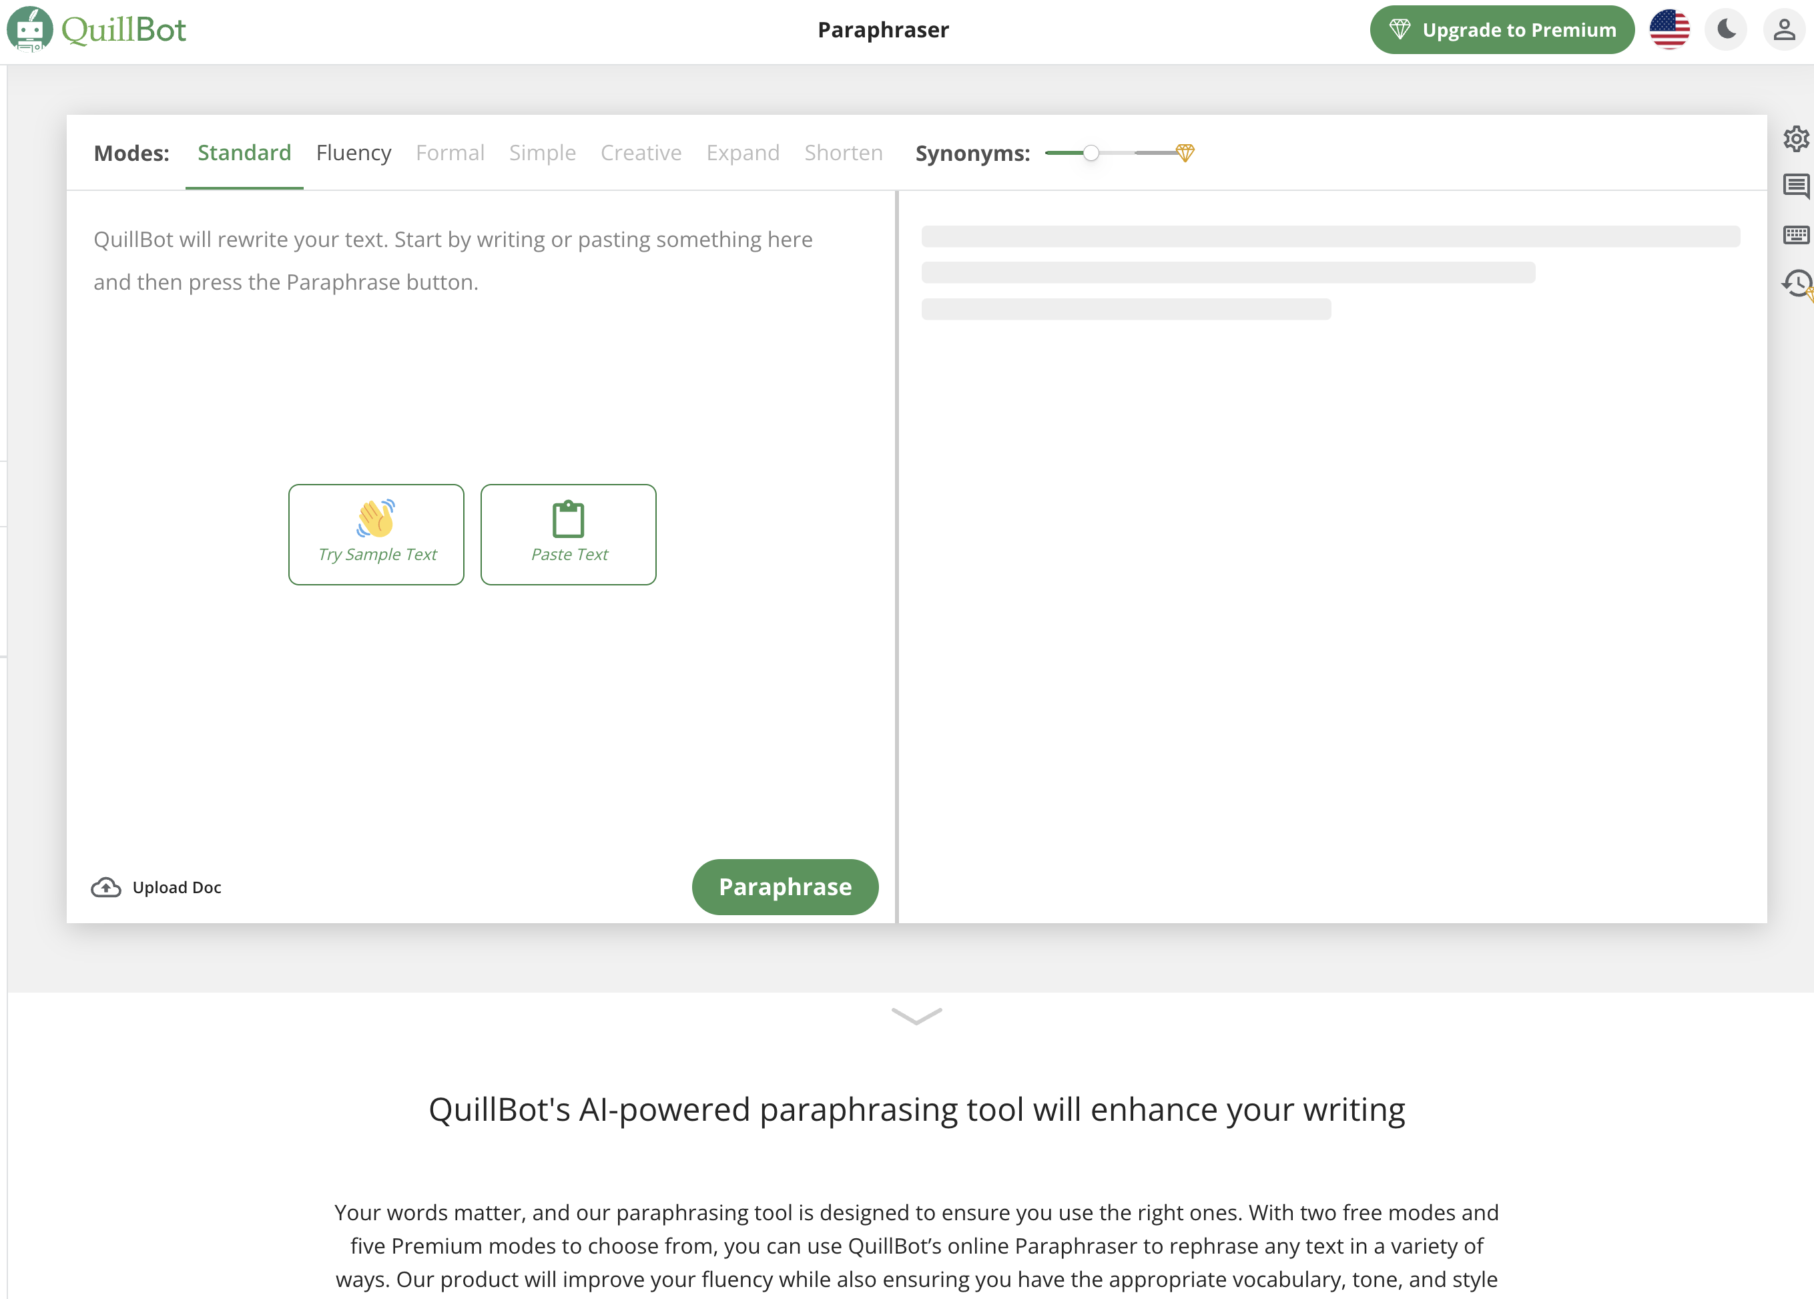The width and height of the screenshot is (1814, 1299).
Task: Click the Paraphraser page title
Action: (883, 29)
